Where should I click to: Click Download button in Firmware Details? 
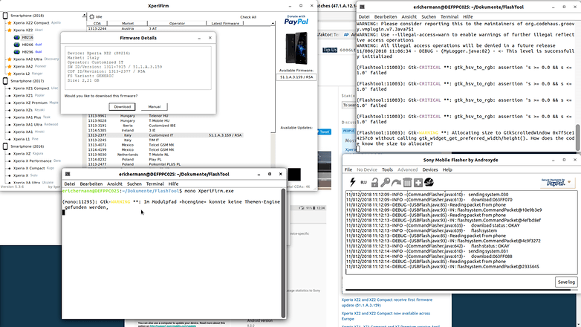point(123,107)
